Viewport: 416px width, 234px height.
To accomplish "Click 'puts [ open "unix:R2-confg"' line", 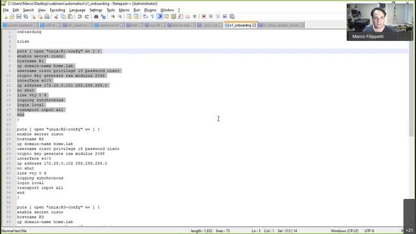I will pos(58,129).
